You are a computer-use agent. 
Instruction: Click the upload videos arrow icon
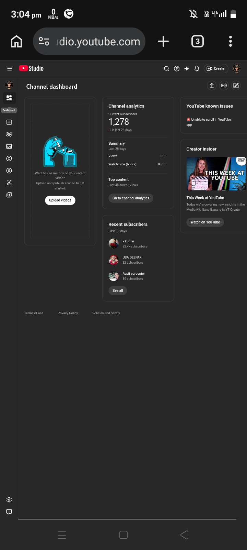pyautogui.click(x=212, y=86)
